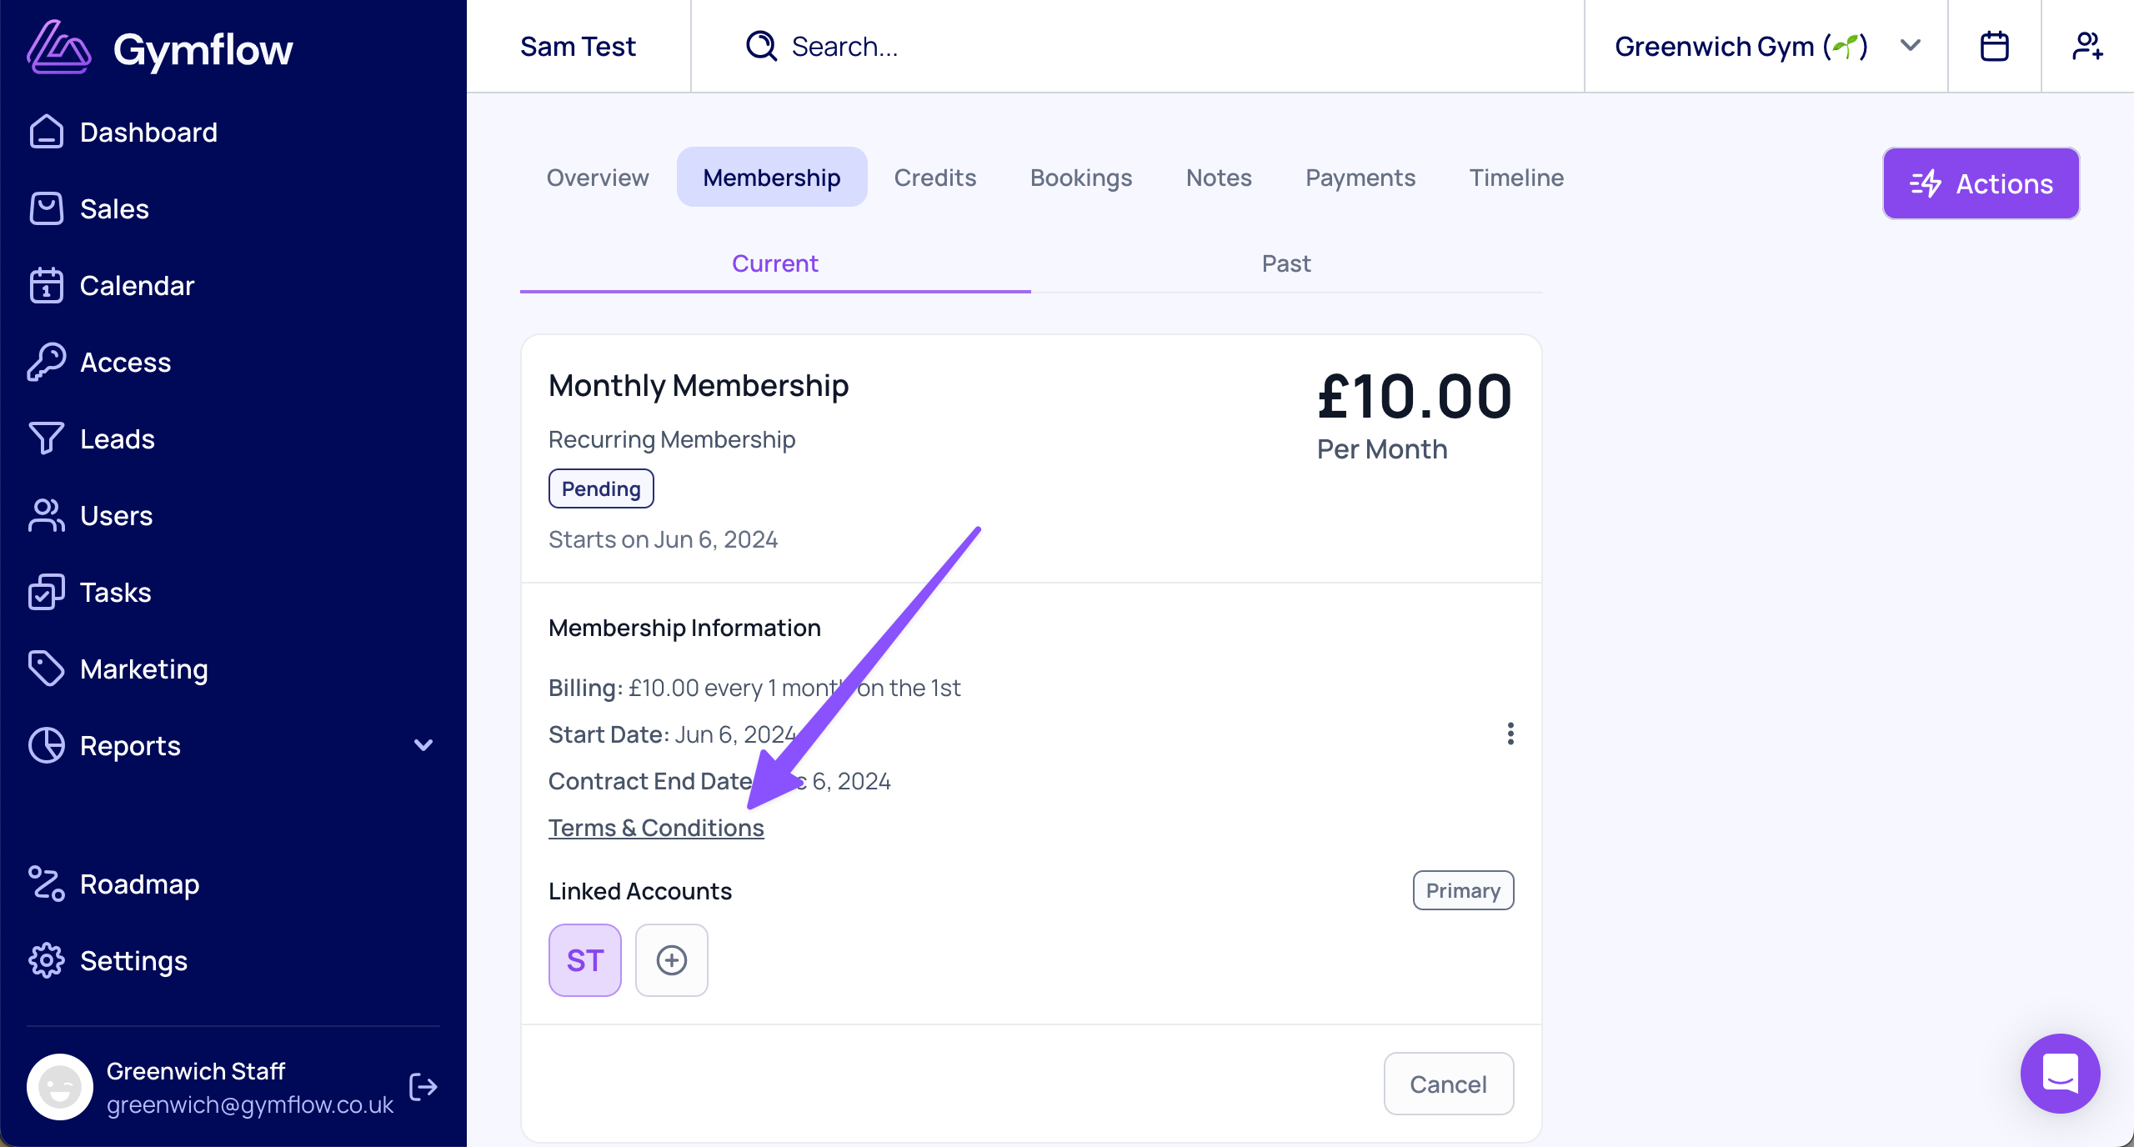Open the chat support bubble
Image resolution: width=2134 pixels, height=1147 pixels.
2060,1074
